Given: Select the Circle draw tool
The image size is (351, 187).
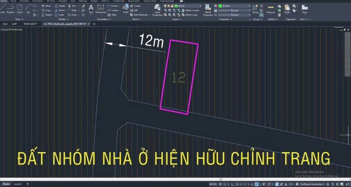Looking at the screenshot, I should tap(19, 9).
